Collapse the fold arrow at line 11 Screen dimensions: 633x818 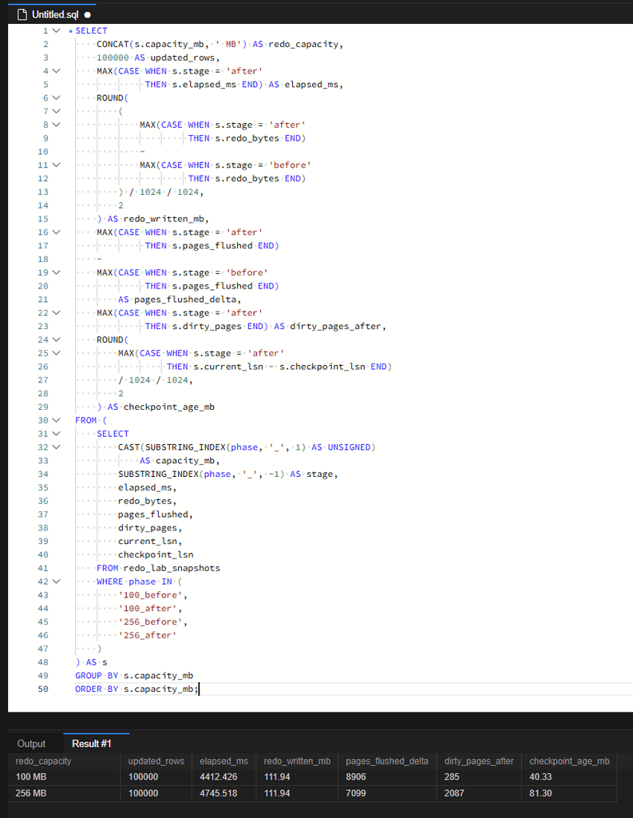pyautogui.click(x=57, y=165)
